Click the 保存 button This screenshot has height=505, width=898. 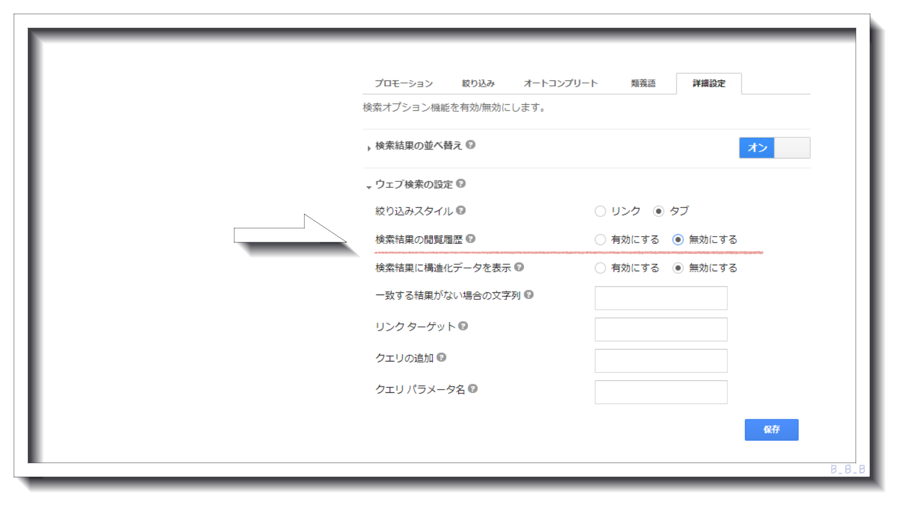[772, 430]
